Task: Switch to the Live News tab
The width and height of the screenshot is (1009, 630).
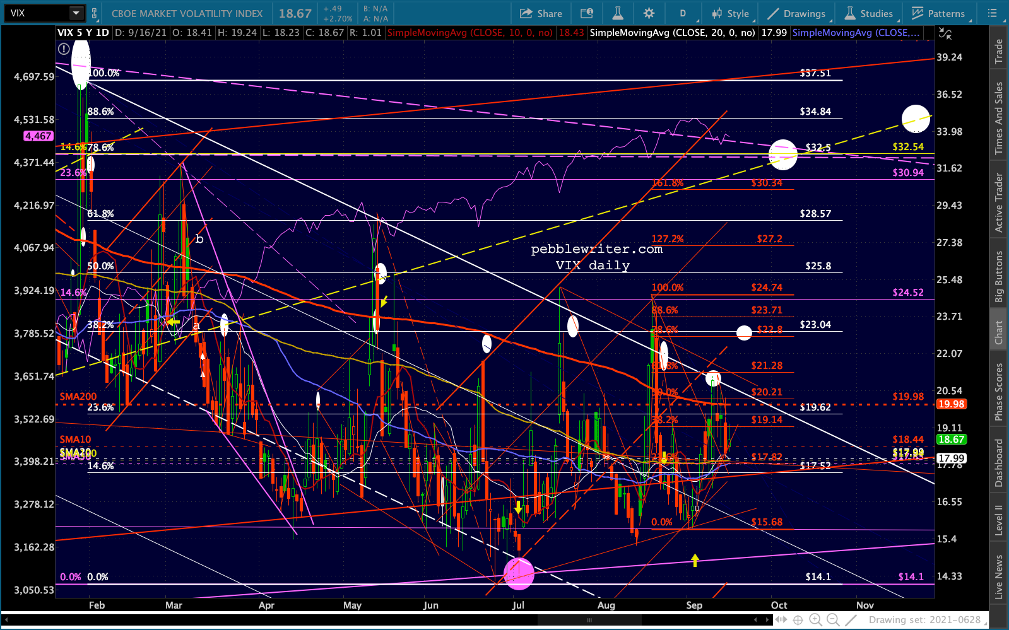Action: click(x=999, y=576)
